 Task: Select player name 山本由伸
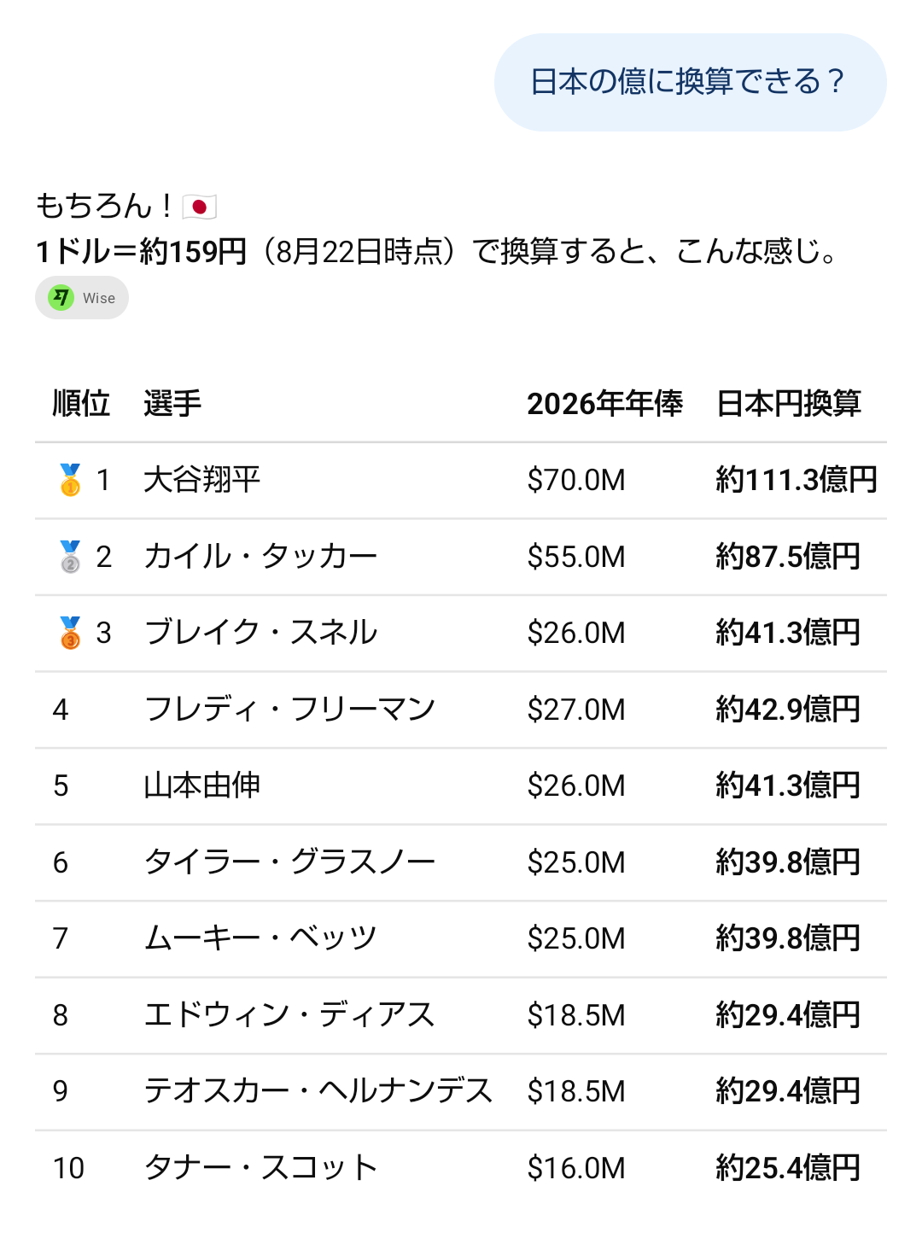click(x=201, y=786)
